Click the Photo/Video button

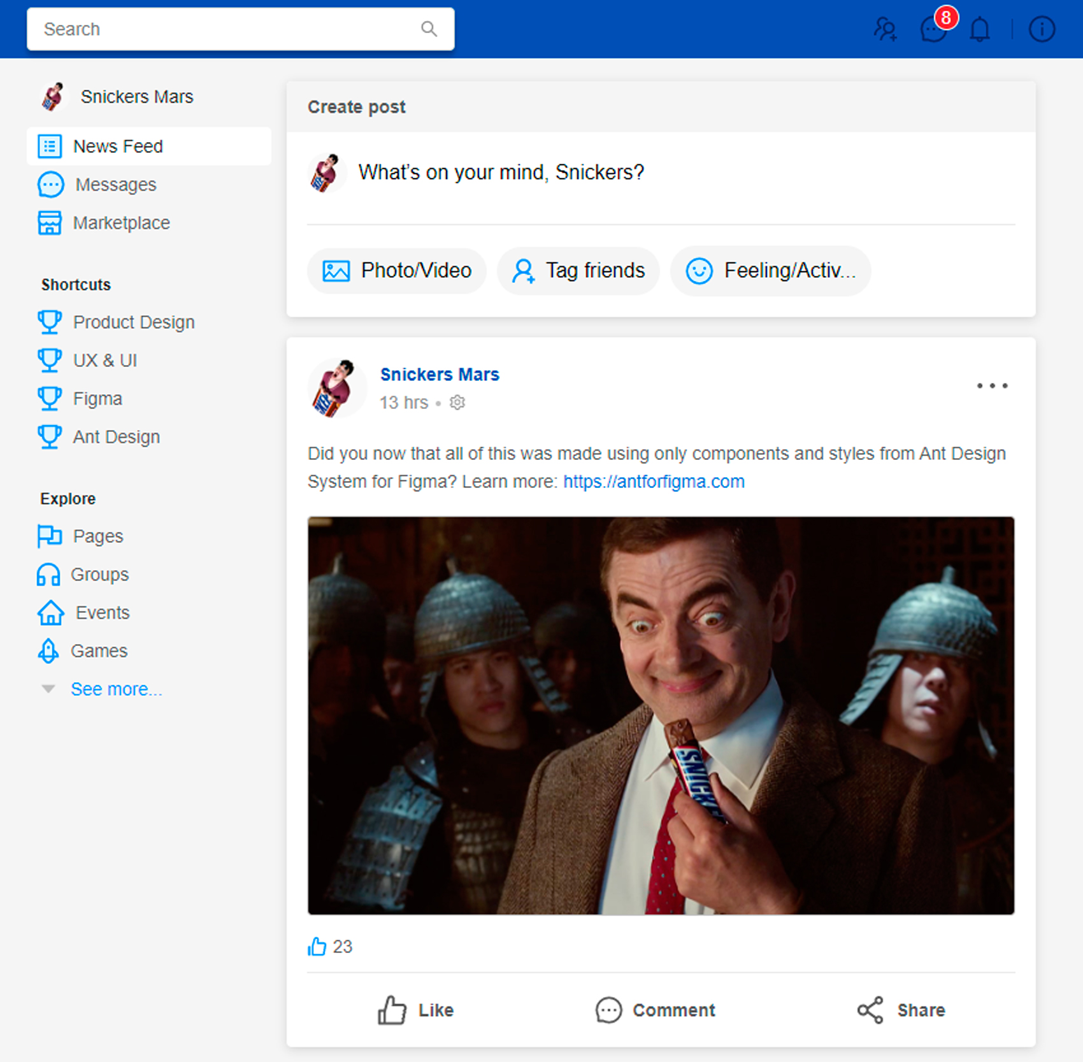point(397,271)
